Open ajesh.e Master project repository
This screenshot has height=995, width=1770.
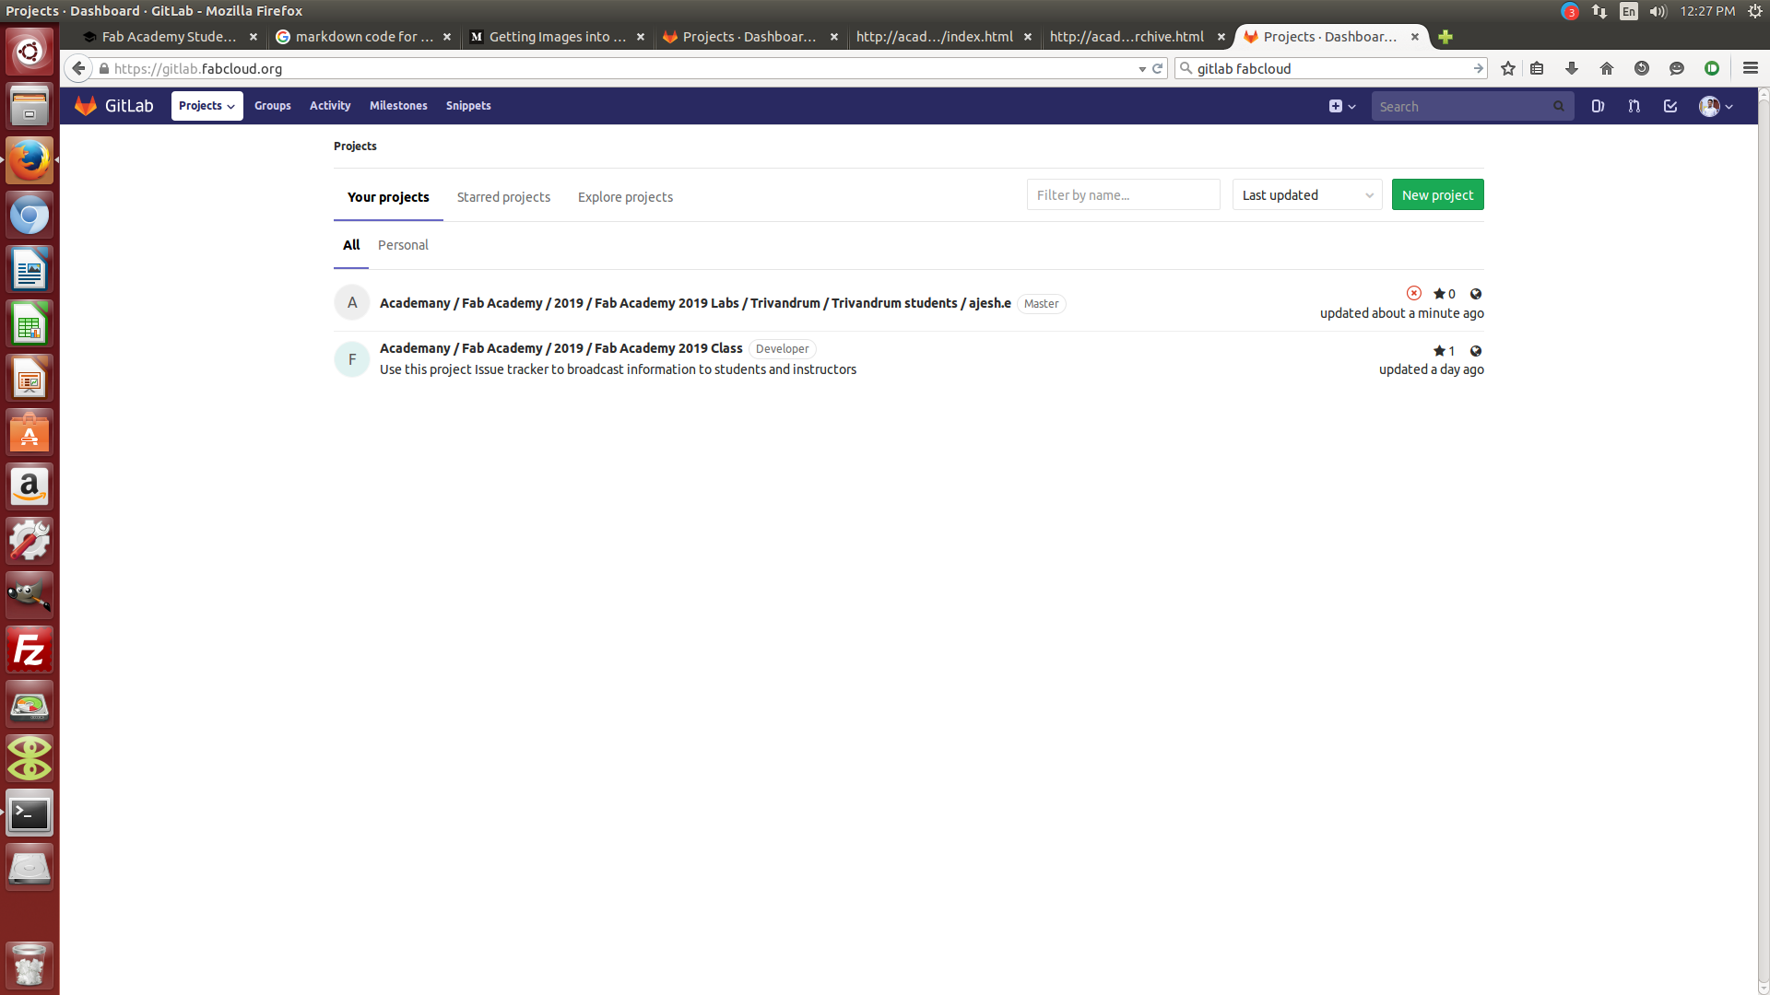(x=694, y=302)
